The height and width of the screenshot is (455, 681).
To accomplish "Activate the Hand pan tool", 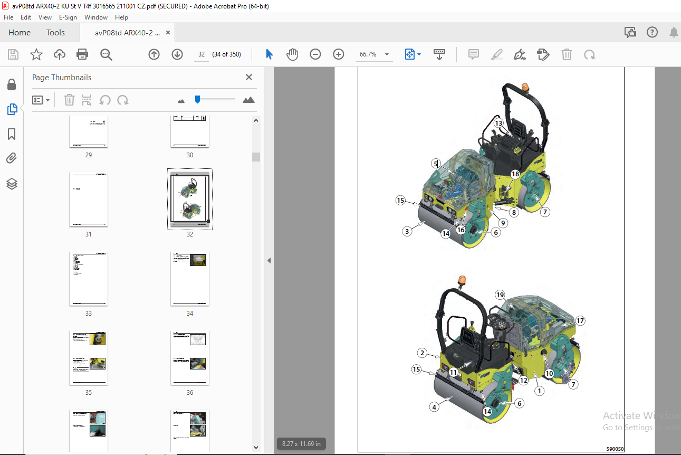I will (292, 54).
